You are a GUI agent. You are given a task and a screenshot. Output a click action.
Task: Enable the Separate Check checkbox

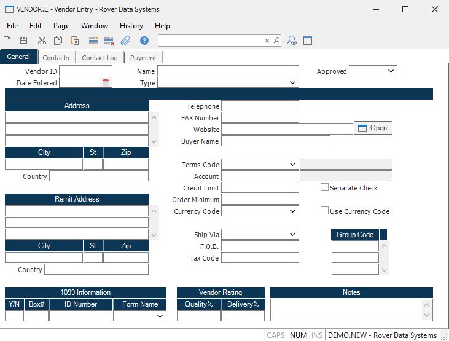pos(324,187)
